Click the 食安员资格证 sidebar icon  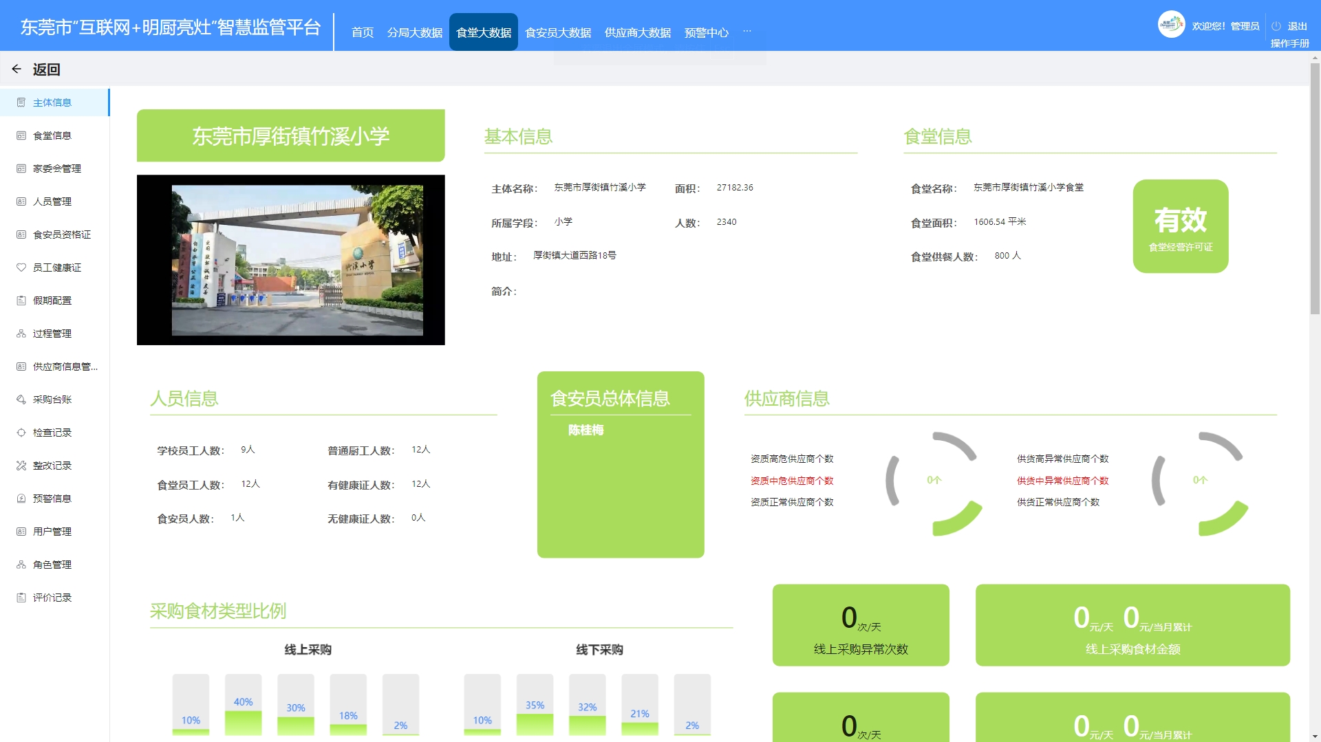[x=21, y=234]
